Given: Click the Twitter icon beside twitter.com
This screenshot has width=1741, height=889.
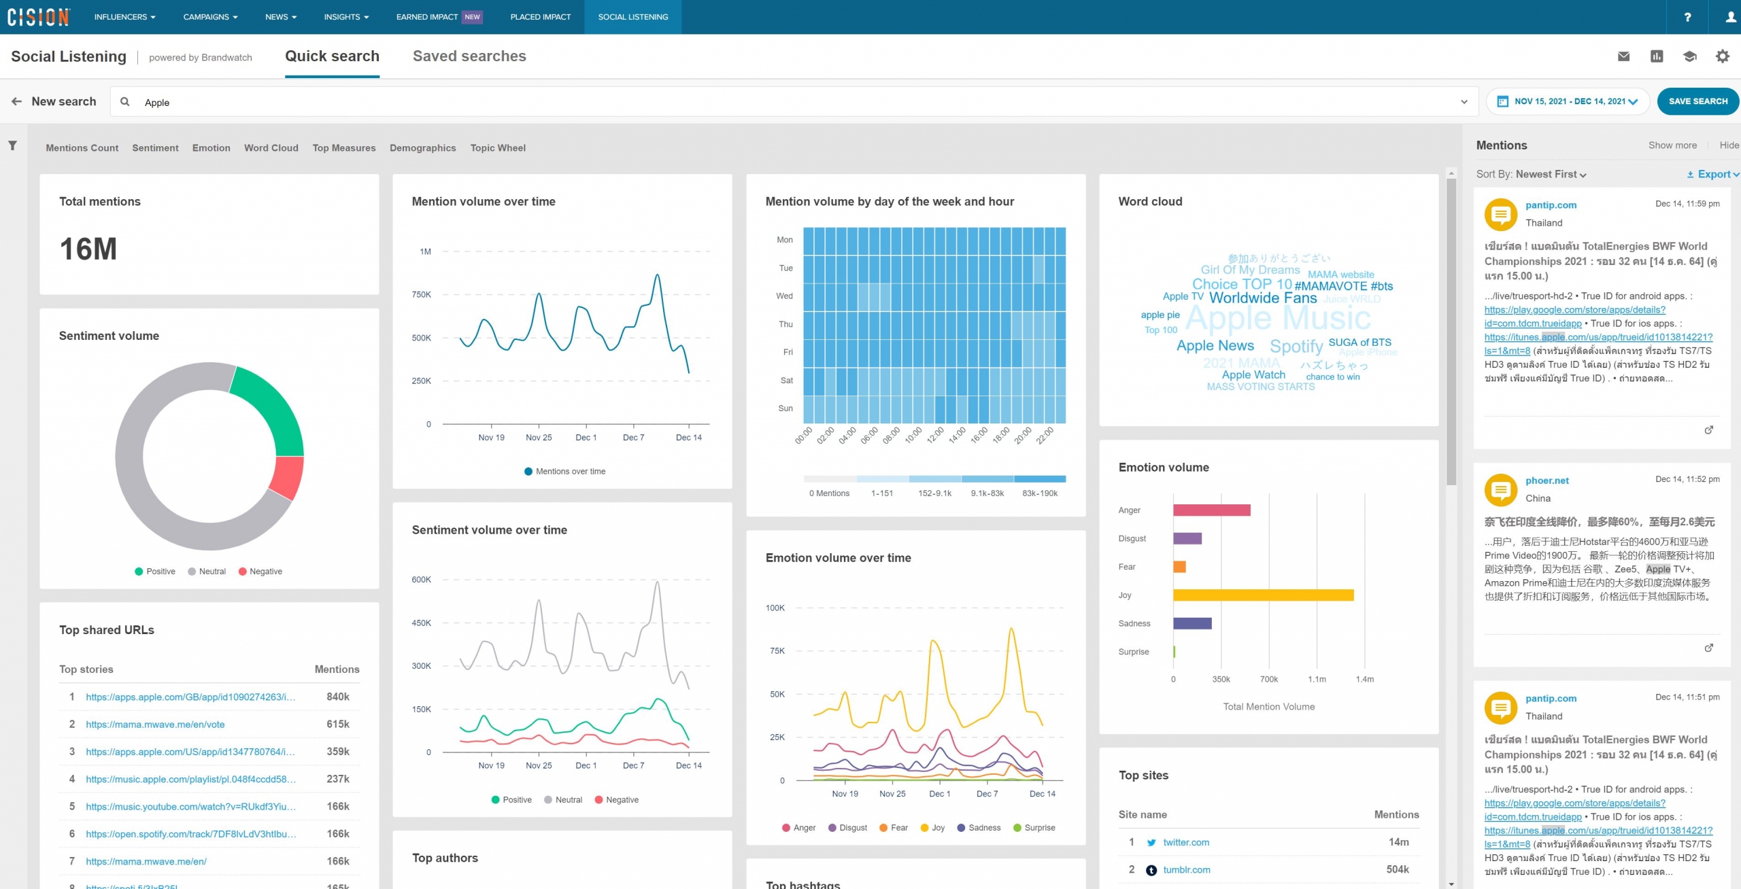Looking at the screenshot, I should (1151, 842).
